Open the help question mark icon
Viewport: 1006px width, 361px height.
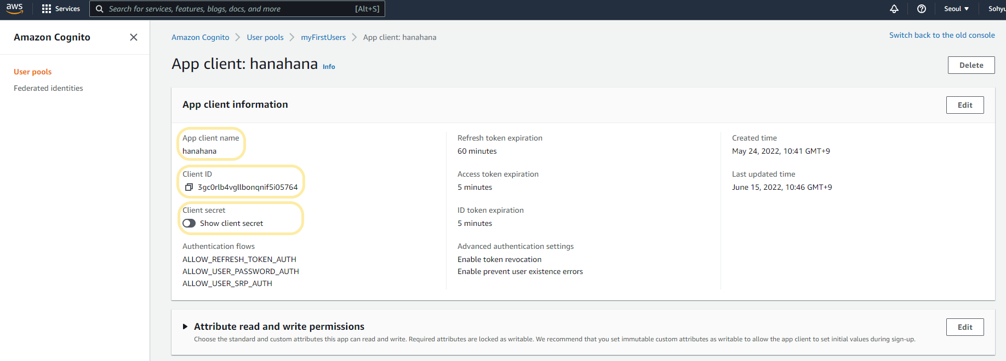[922, 9]
